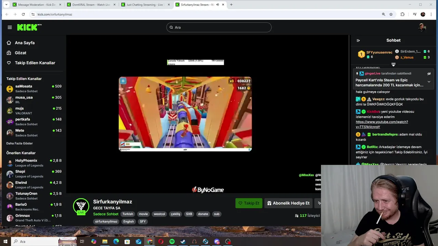Reload the page
Screen dimensions: 438x246
point(23,14)
